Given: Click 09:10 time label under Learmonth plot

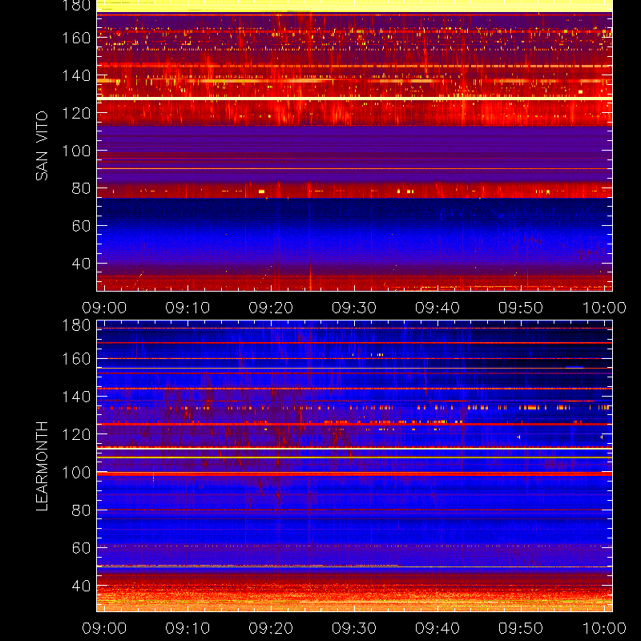Looking at the screenshot, I should [187, 628].
